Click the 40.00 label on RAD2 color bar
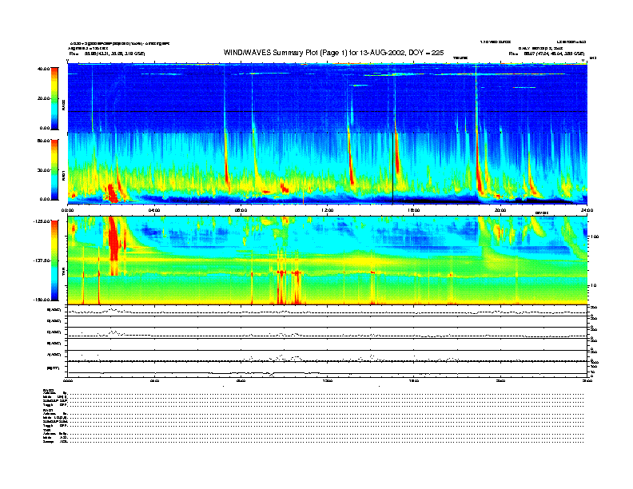Image resolution: width=633 pixels, height=489 pixels. pos(43,69)
